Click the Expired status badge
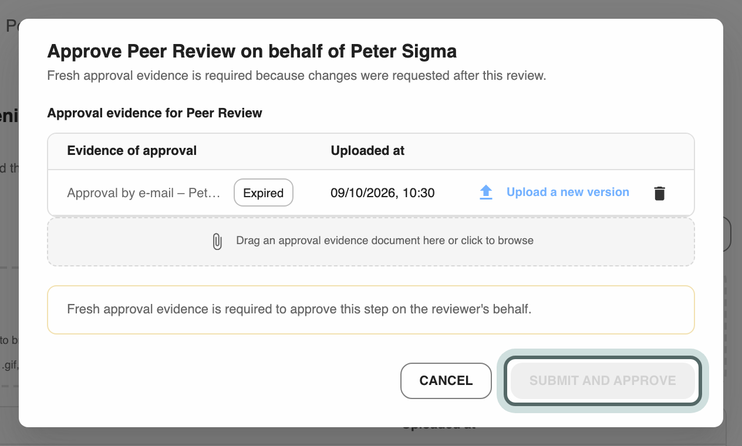742x446 pixels. coord(264,192)
